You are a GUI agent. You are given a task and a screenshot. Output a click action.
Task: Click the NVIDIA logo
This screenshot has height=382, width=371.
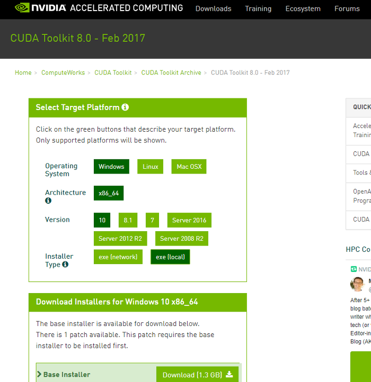(x=40, y=8)
